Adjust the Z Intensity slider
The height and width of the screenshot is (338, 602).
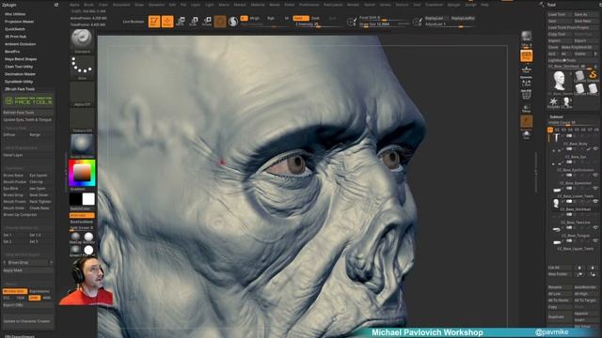coord(317,24)
